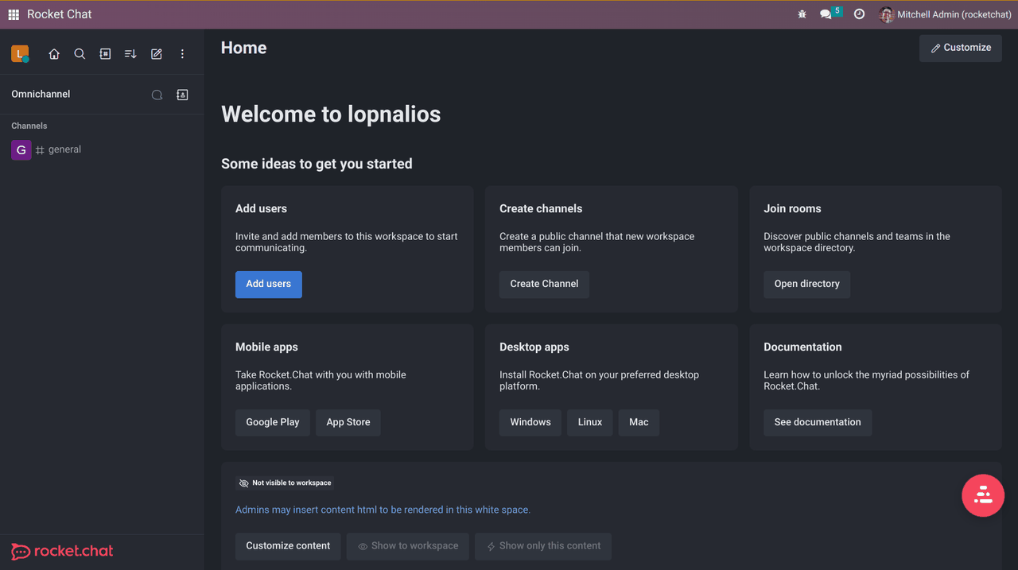
Task: Click the Linux download button
Action: [x=590, y=422]
